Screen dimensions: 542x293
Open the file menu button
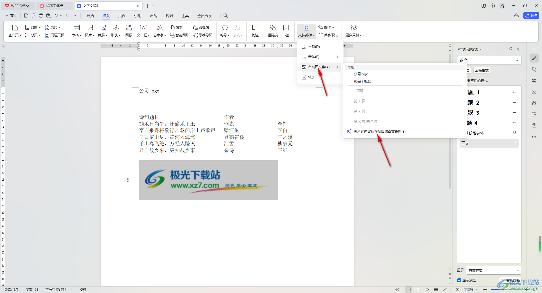point(11,16)
